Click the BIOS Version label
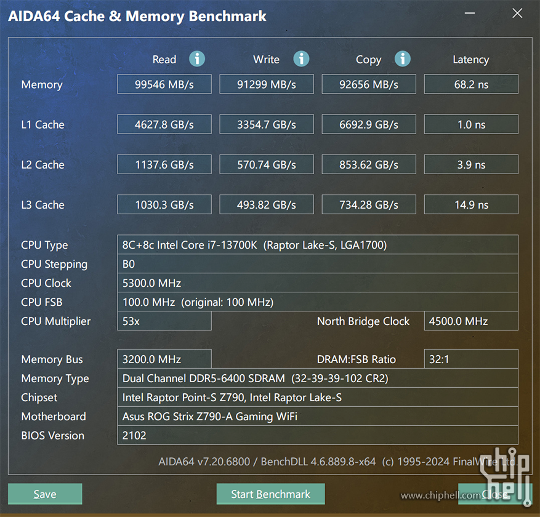This screenshot has width=540, height=517. [x=52, y=435]
